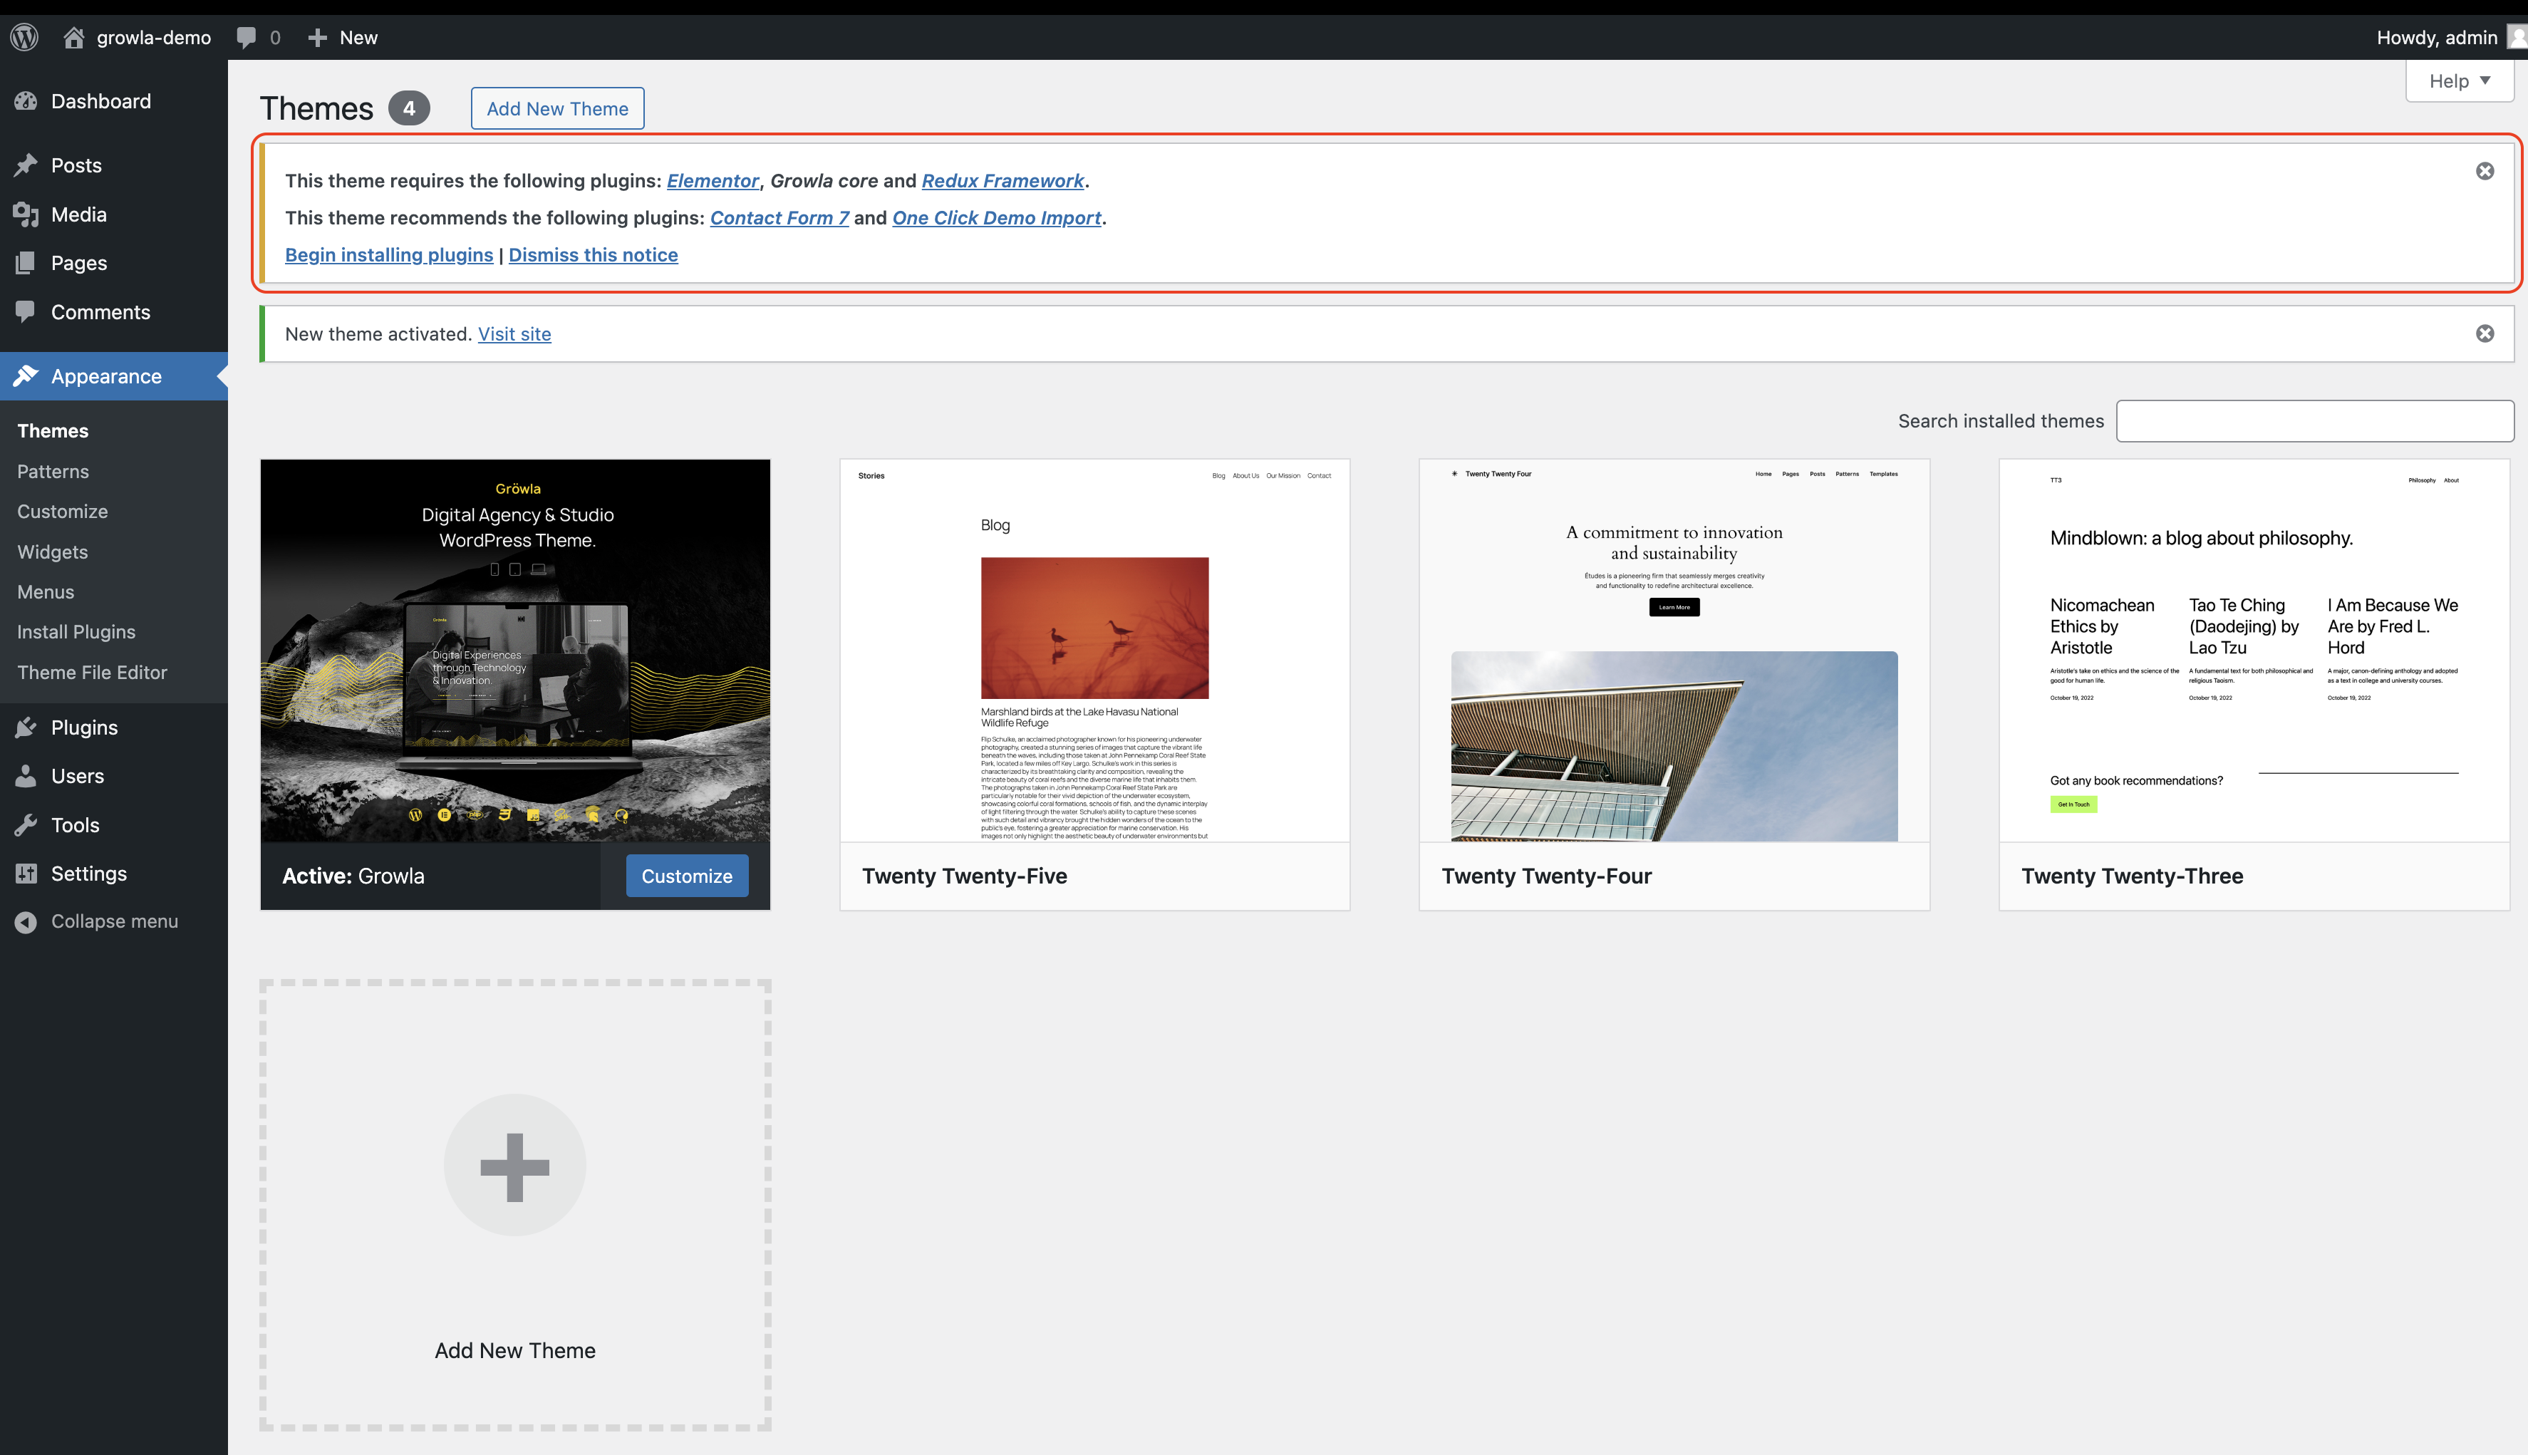Screen dimensions: 2528x1455
Task: Open the admin user avatar
Action: click(x=2517, y=37)
